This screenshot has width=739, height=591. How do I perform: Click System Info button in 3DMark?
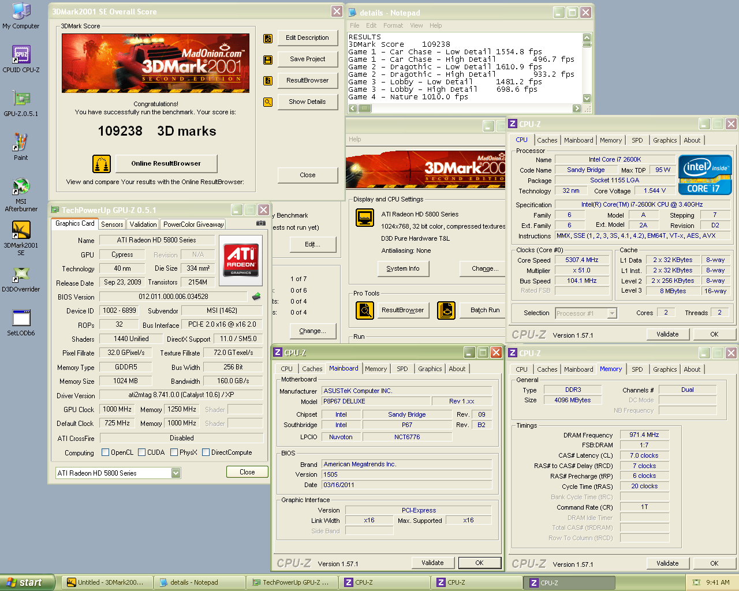click(x=403, y=269)
